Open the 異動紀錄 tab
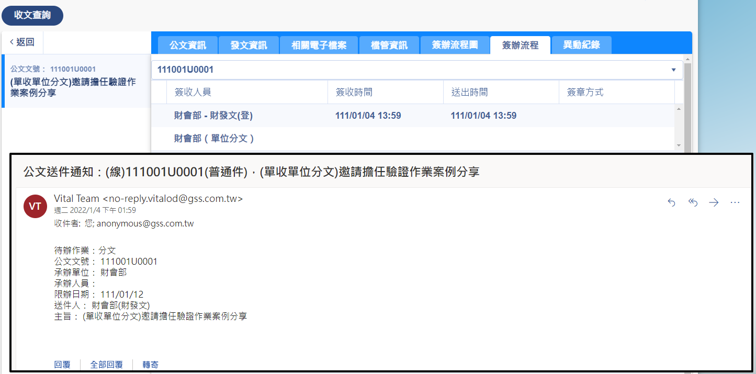Screen dimensions: 756x374 coord(581,46)
